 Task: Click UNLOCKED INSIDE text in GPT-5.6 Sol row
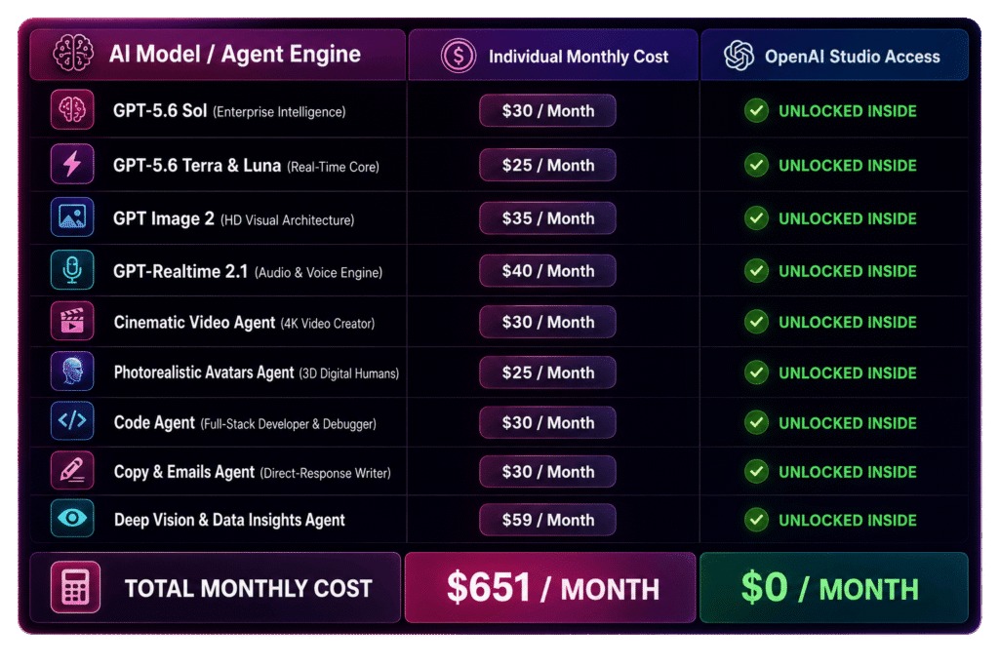[x=848, y=111]
